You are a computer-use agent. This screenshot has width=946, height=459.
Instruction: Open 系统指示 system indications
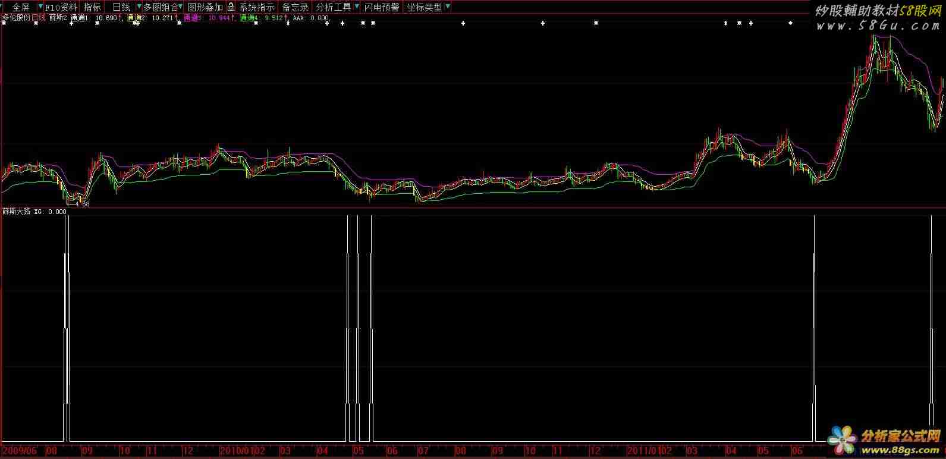[x=257, y=7]
